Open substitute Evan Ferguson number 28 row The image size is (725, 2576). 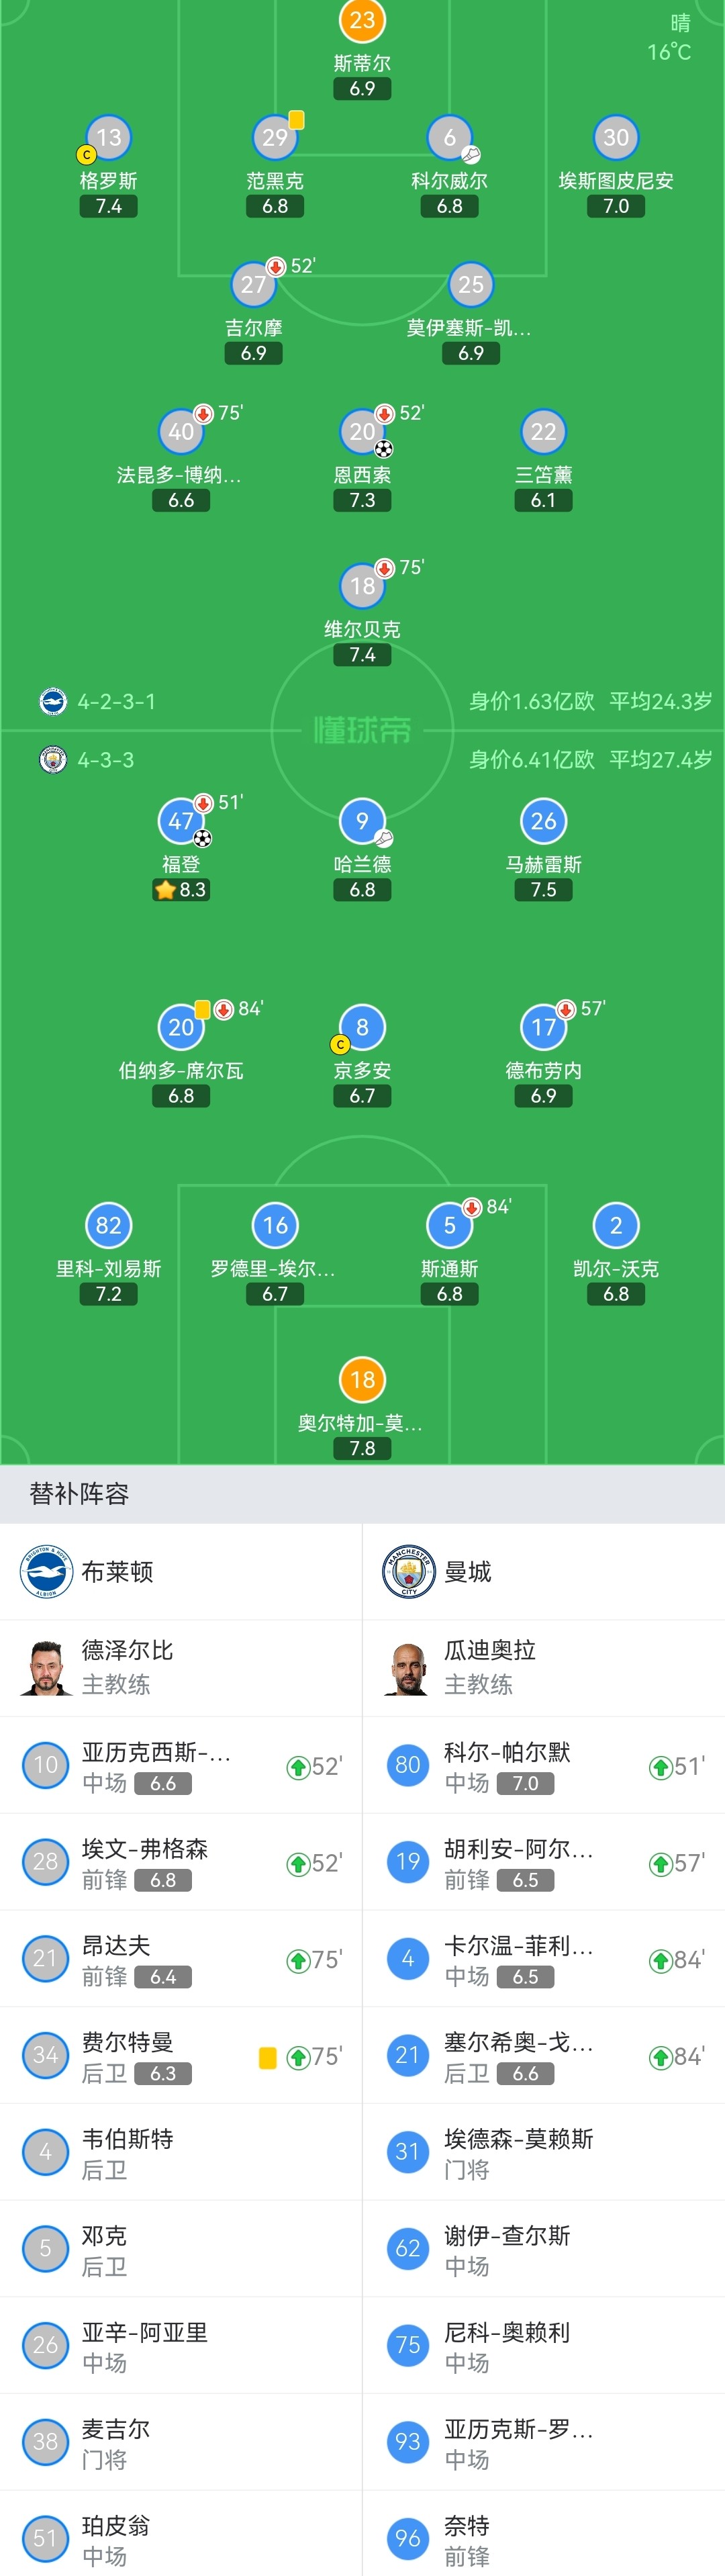pyautogui.click(x=181, y=1862)
